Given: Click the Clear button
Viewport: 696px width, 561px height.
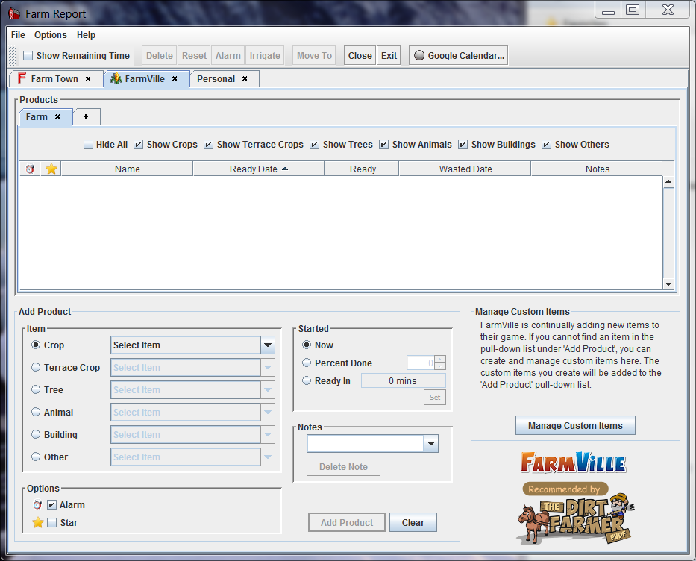Looking at the screenshot, I should click(x=413, y=522).
